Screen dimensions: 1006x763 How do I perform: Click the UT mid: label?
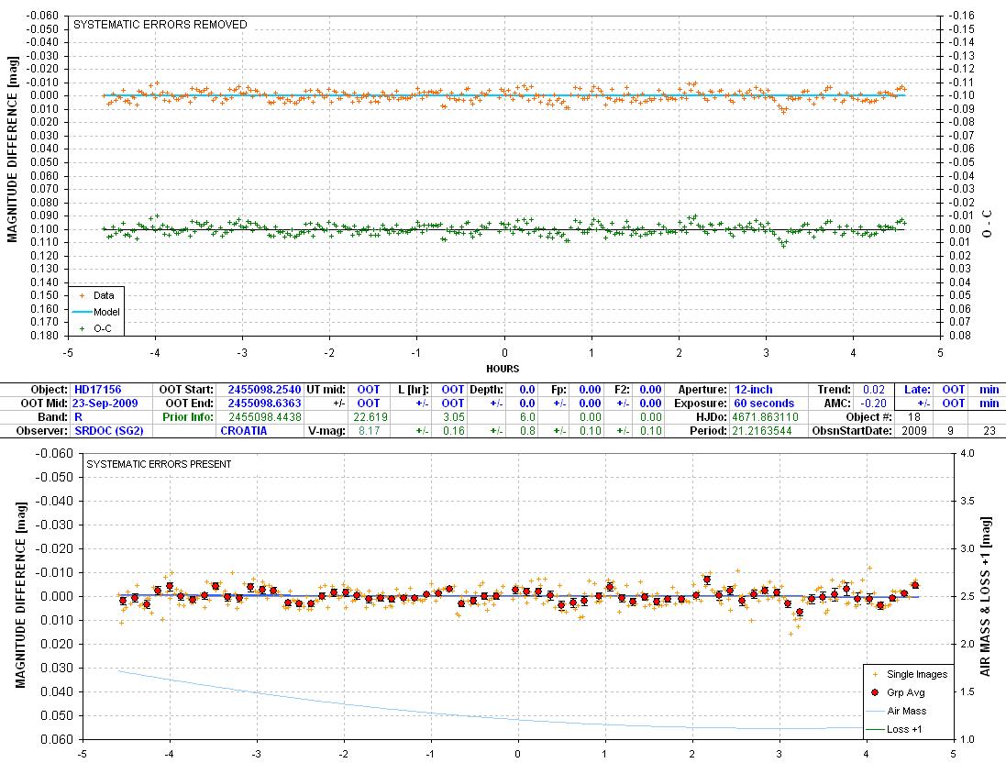click(x=326, y=390)
